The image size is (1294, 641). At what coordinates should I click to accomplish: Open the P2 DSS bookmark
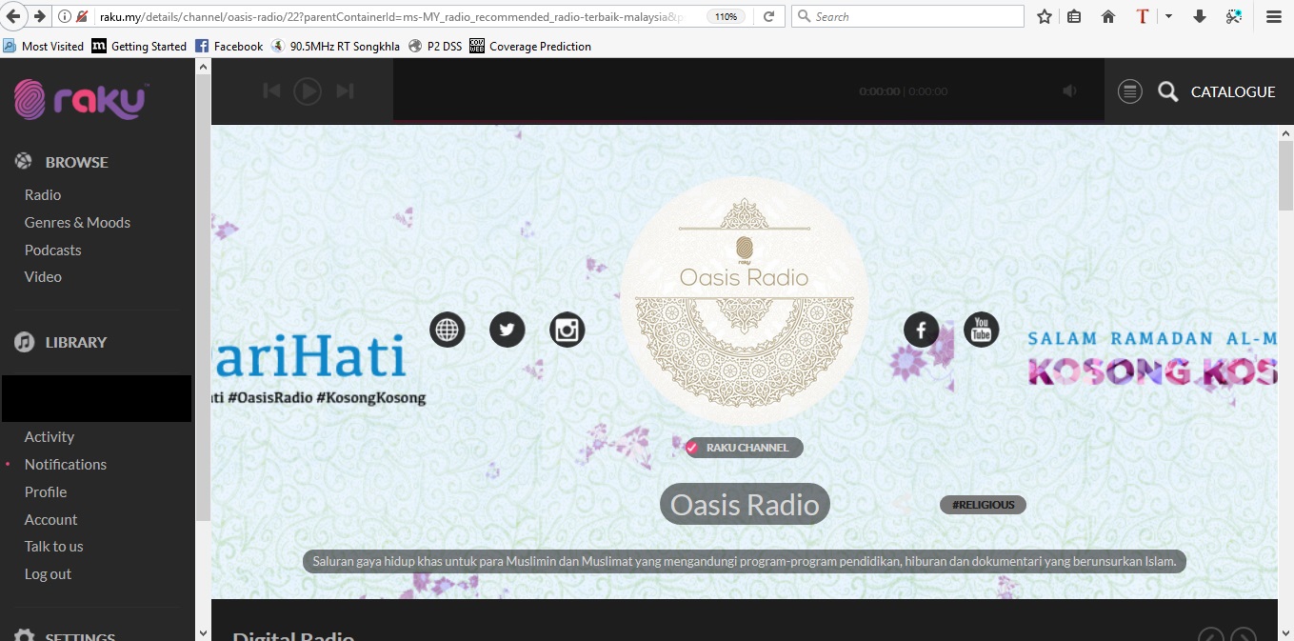click(435, 46)
